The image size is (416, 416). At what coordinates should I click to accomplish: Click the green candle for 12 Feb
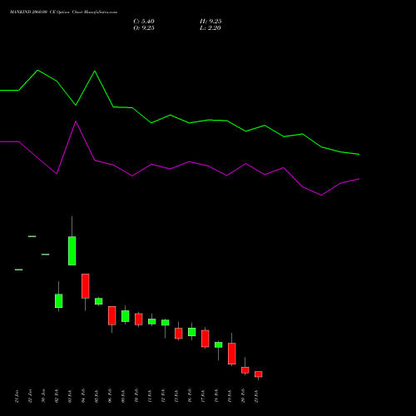[x=166, y=323]
